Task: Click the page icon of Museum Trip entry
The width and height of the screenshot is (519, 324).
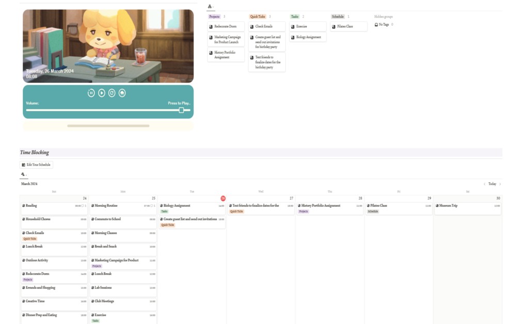Action: [x=437, y=206]
